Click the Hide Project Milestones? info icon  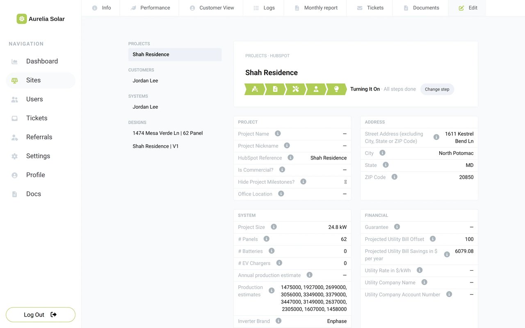tap(304, 182)
